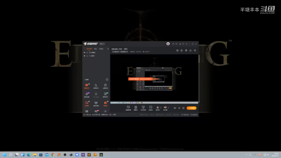281x158 pixels.
Task: Click the second room header icon
Action: coord(182,50)
